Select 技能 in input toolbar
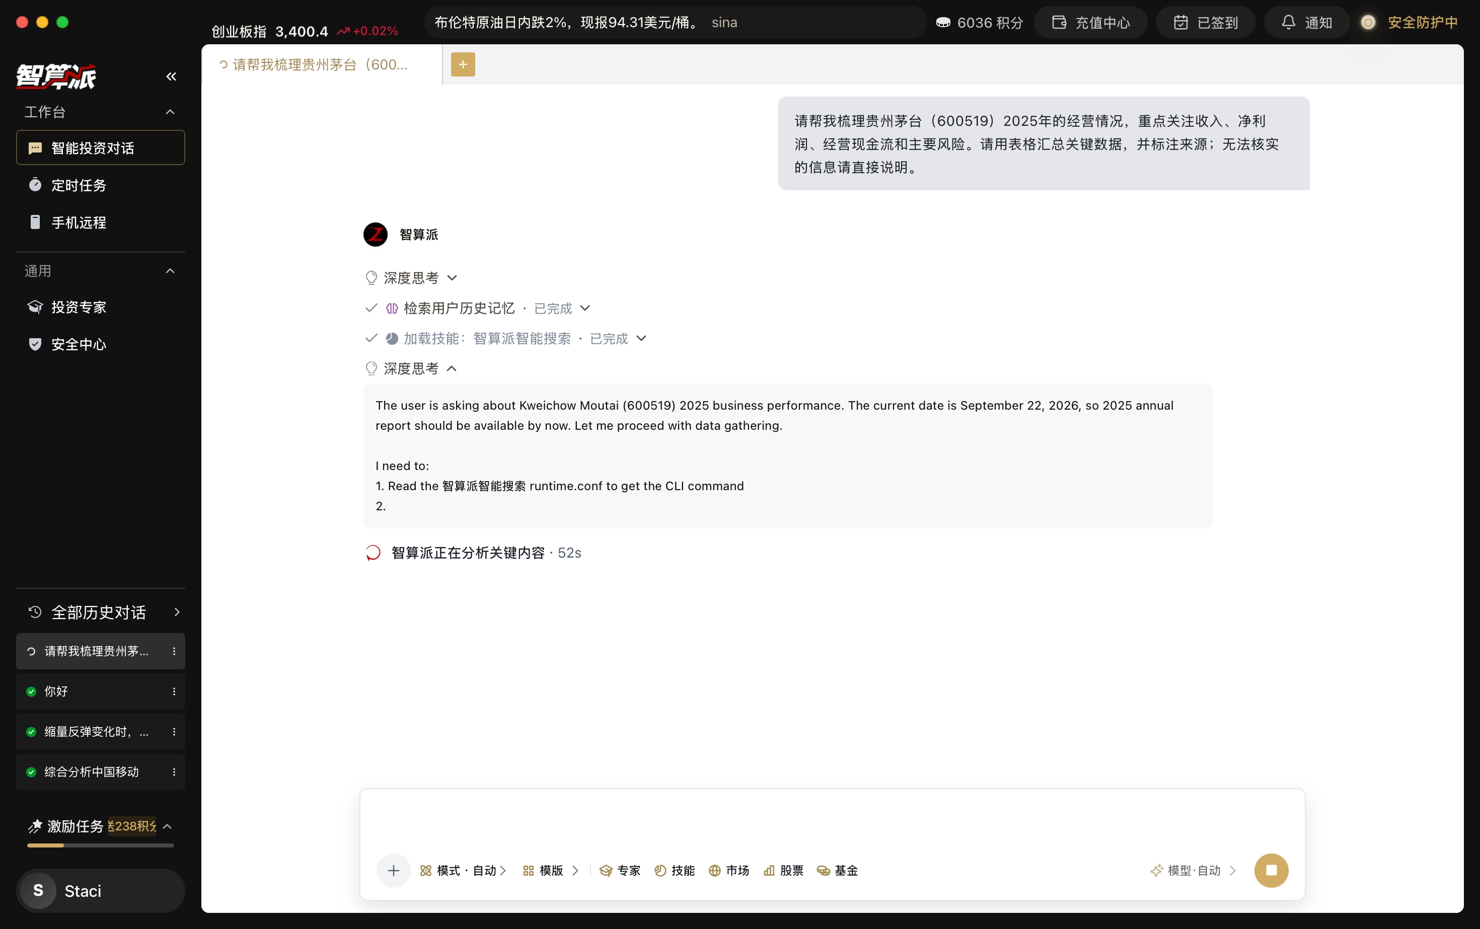 pos(674,871)
